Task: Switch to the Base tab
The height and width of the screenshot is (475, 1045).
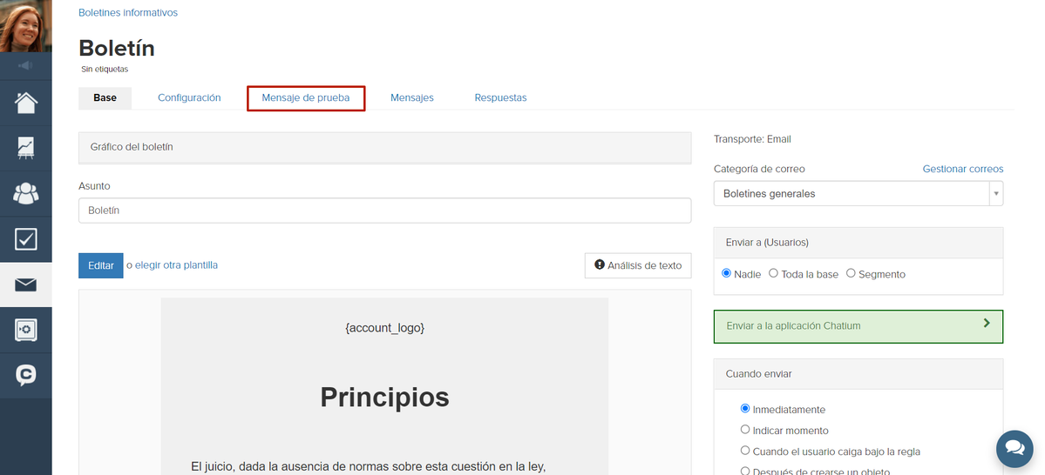Action: pos(105,97)
